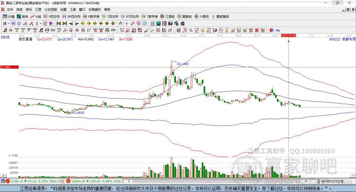
Task: Click the save floppy disk icon
Action: tap(170, 24)
